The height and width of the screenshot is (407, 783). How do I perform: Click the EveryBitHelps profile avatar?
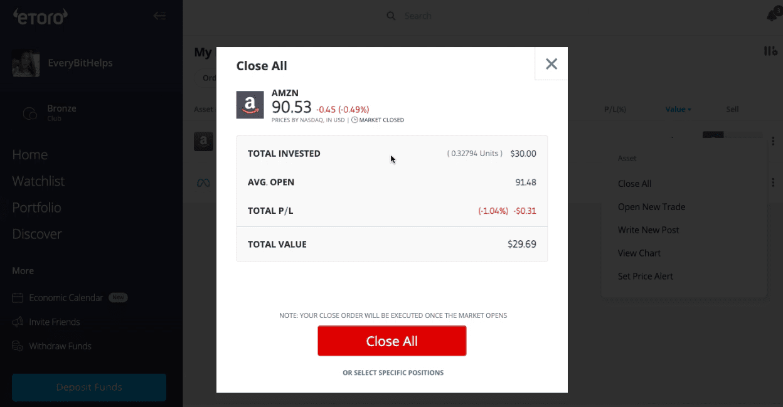click(26, 63)
